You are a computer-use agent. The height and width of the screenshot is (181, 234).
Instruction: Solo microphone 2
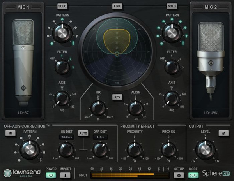172,6
